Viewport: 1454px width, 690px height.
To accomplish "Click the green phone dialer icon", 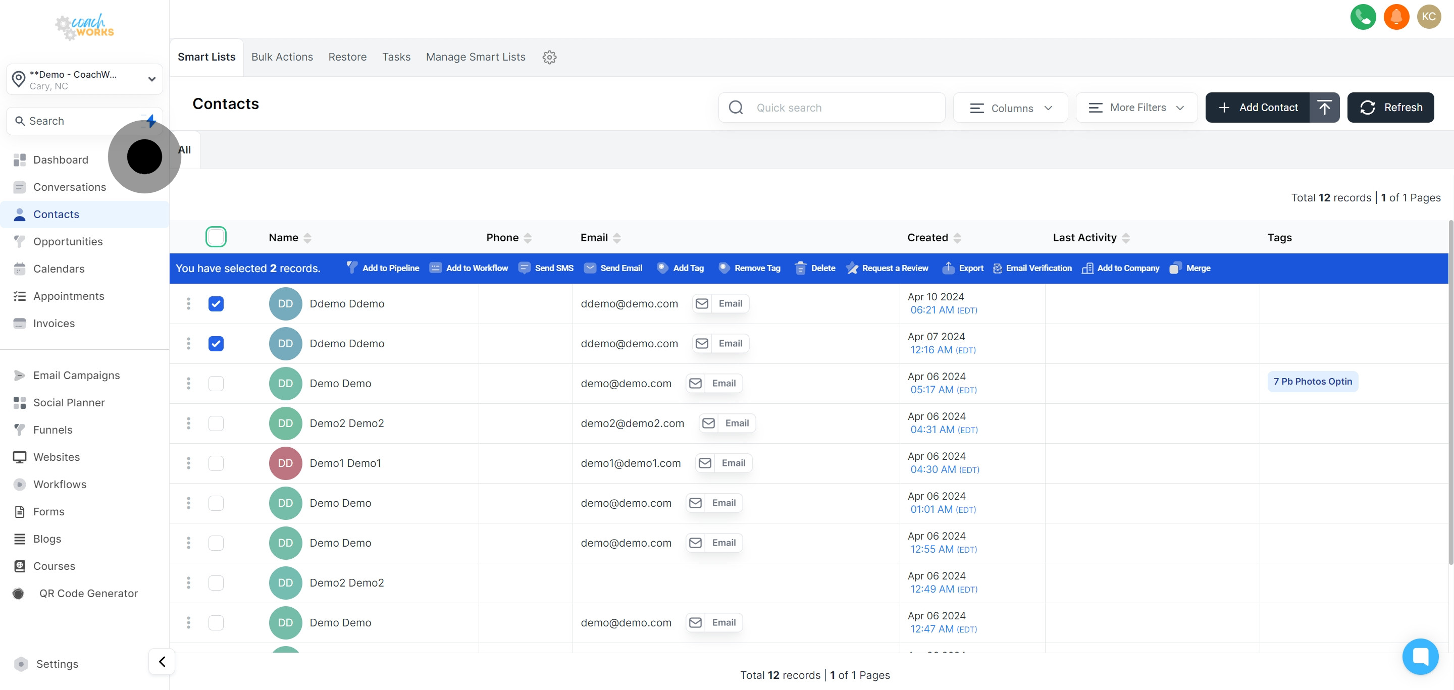I will pyautogui.click(x=1363, y=16).
